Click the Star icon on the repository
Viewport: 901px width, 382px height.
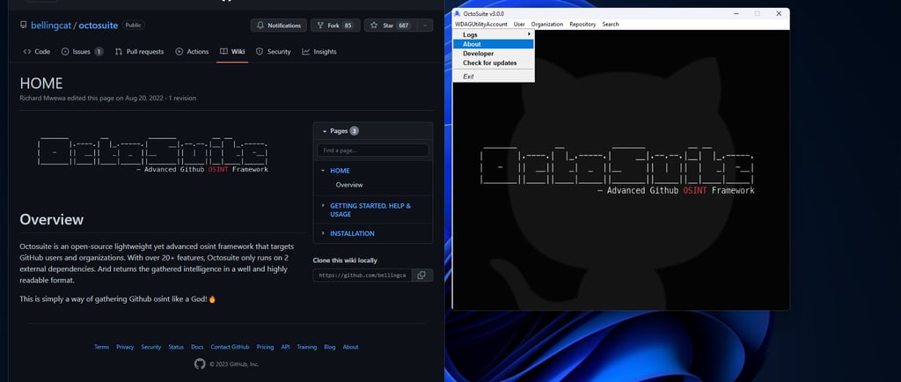point(374,26)
